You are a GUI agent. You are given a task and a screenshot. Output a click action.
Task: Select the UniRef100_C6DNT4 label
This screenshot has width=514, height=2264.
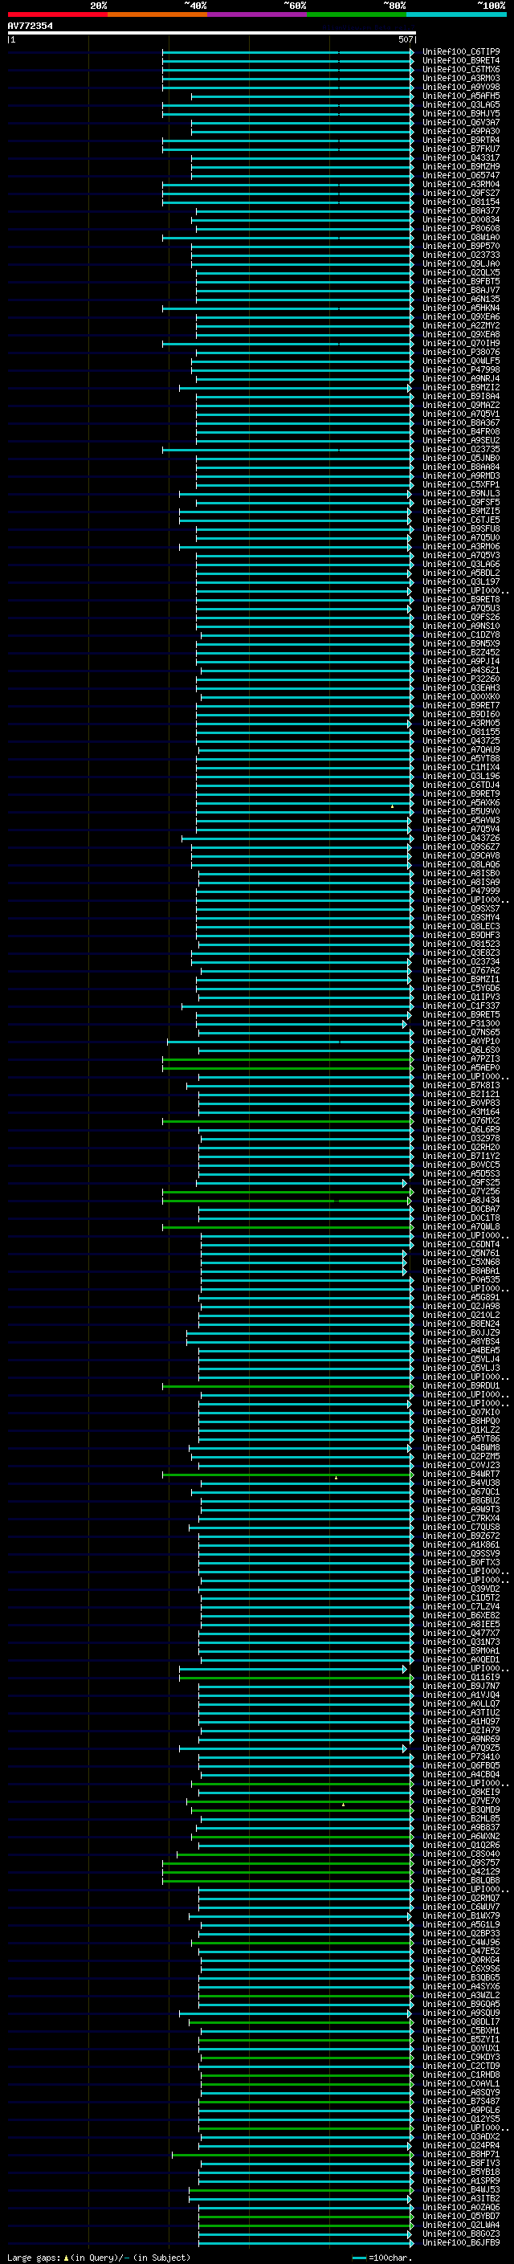[x=460, y=1245]
